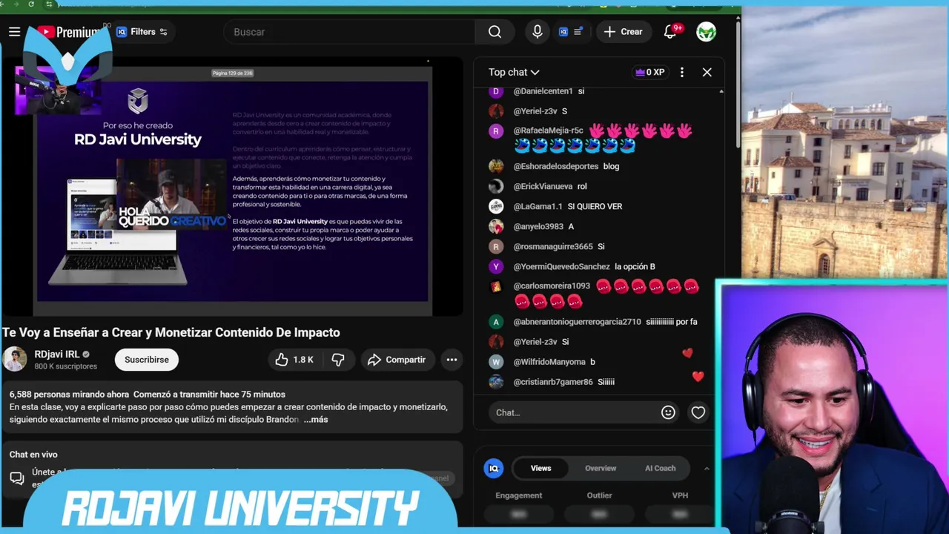Open the notifications bell
This screenshot has height=534, width=949.
tap(671, 32)
